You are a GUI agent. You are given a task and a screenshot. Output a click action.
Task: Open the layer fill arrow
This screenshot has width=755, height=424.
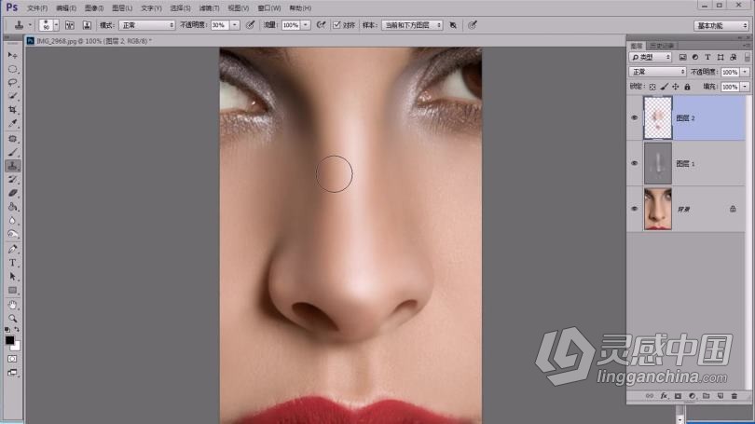point(745,87)
